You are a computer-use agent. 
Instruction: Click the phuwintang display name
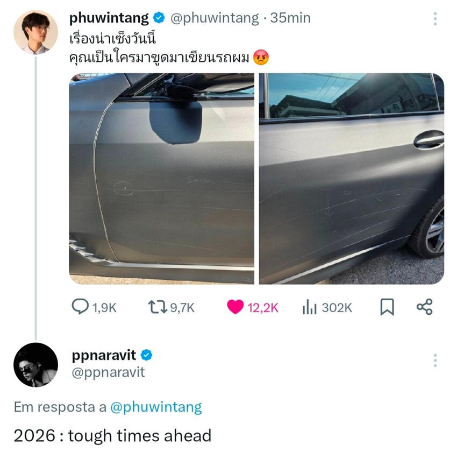click(109, 18)
